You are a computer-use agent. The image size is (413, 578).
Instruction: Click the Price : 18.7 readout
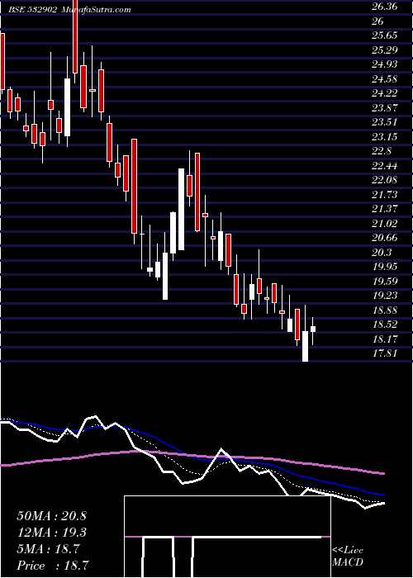53,566
